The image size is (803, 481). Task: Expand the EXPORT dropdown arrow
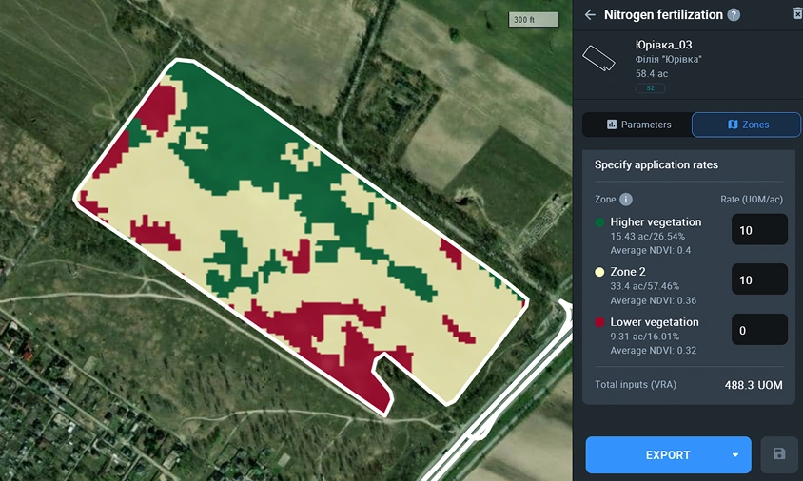point(735,455)
